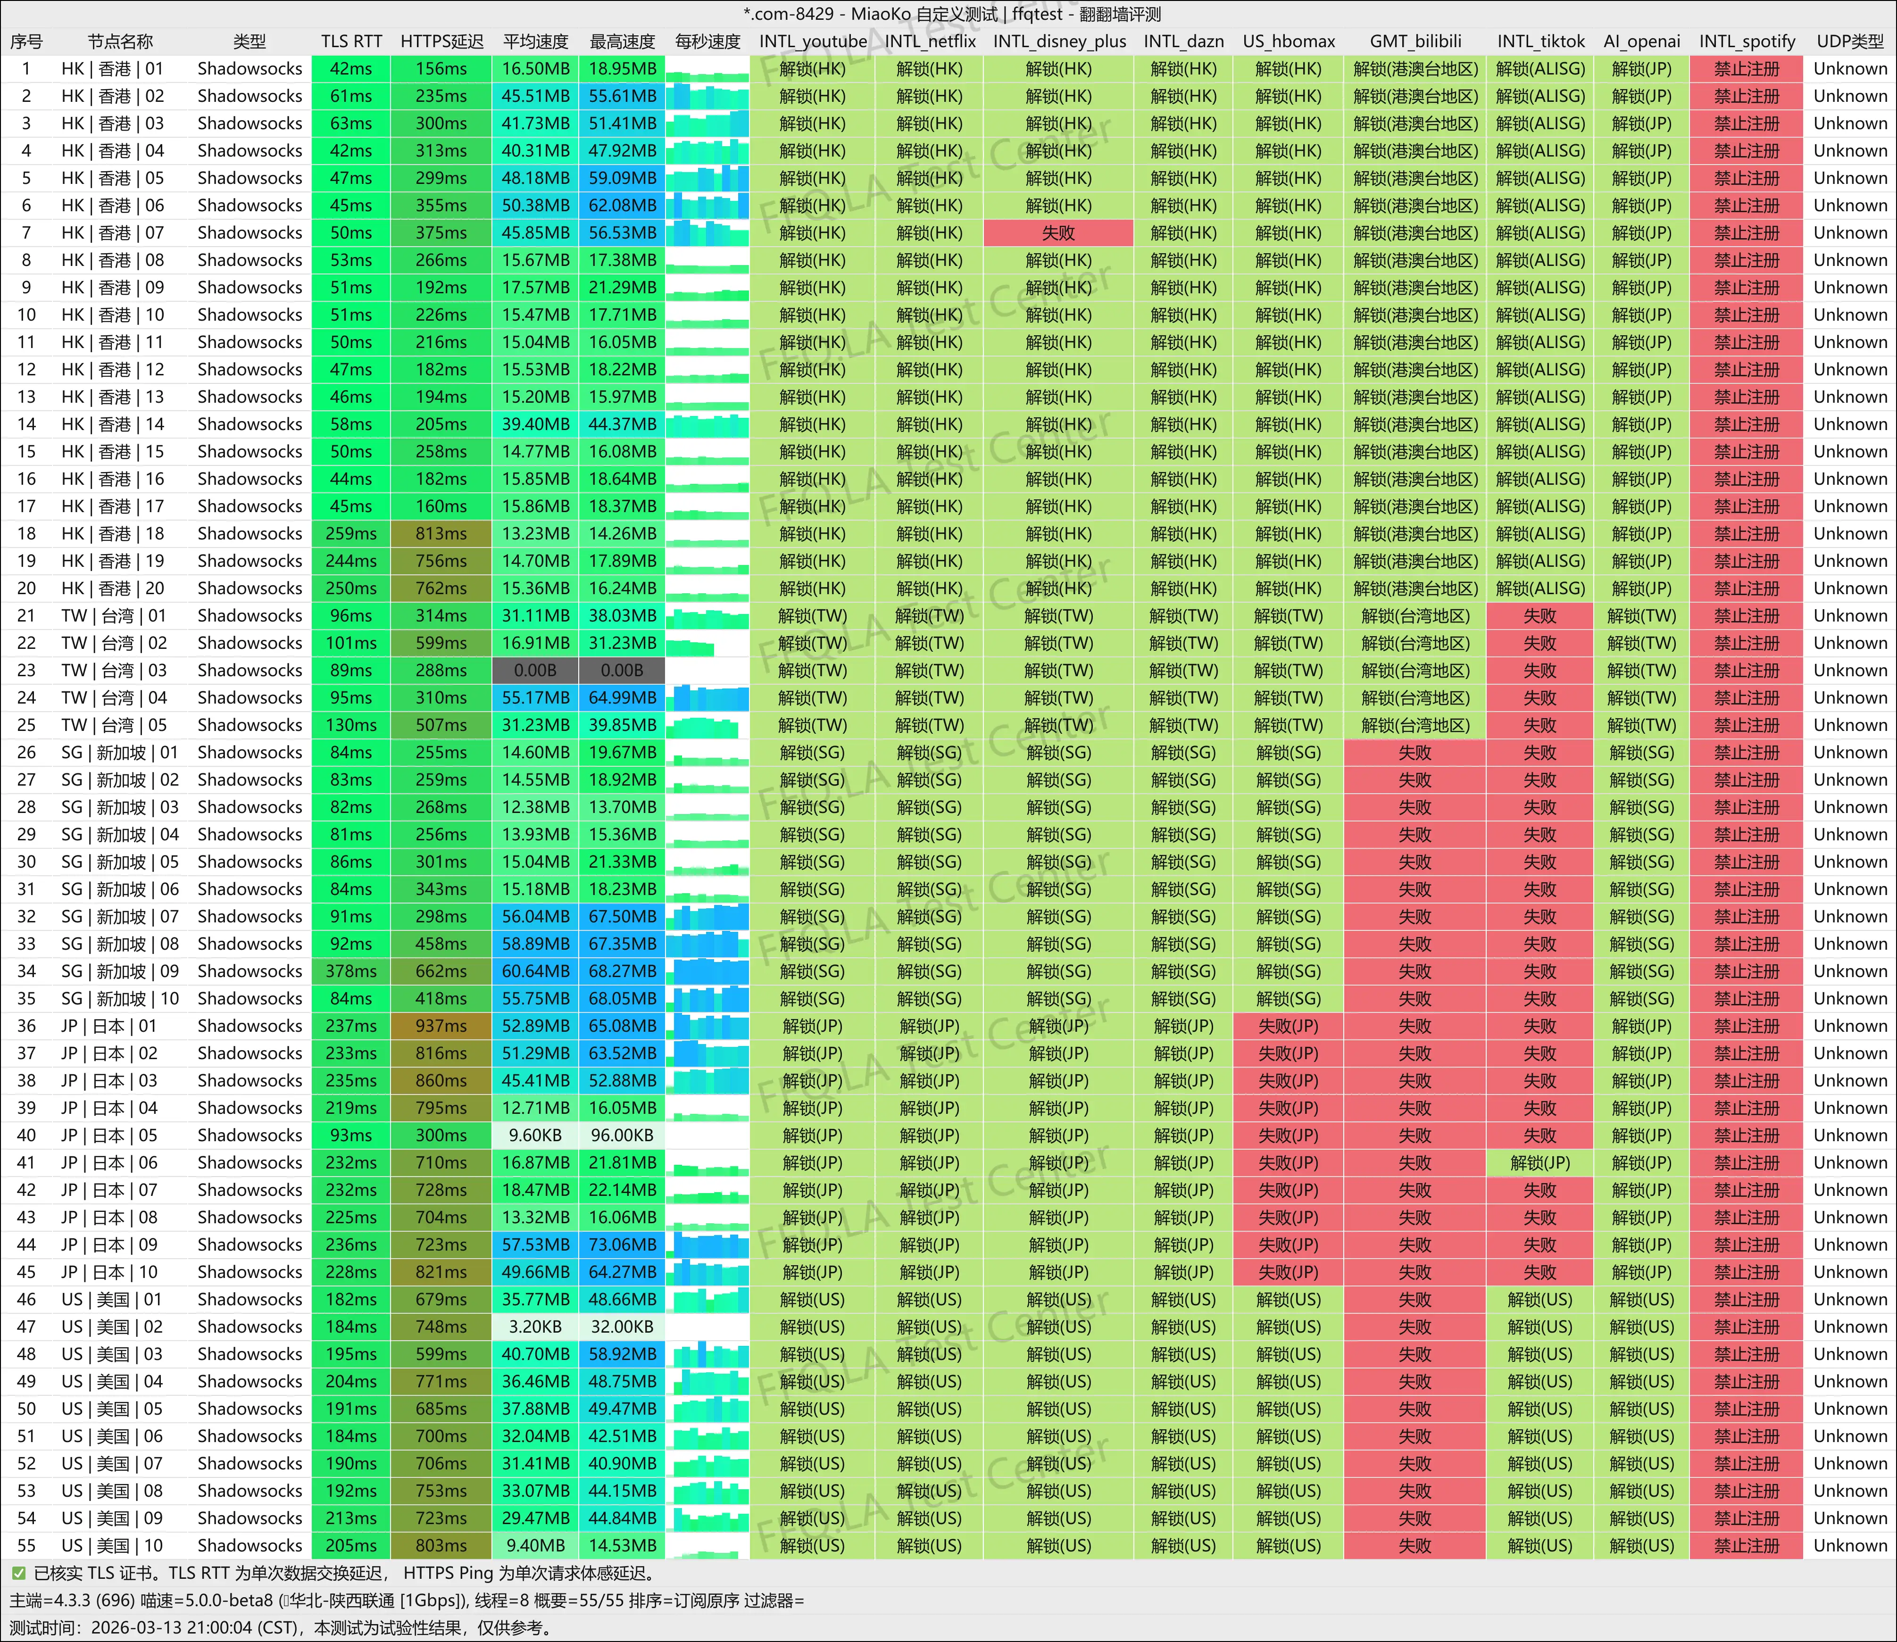
Task: Click the speed graph for TW 台湾 04
Action: point(707,698)
